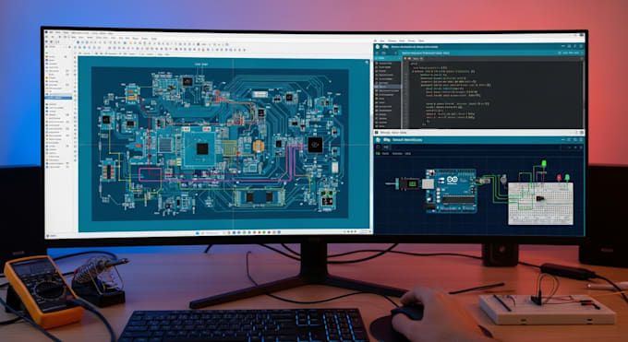Click the red icon on code editor tab
Image resolution: width=628 pixels, height=342 pixels.
[405, 58]
